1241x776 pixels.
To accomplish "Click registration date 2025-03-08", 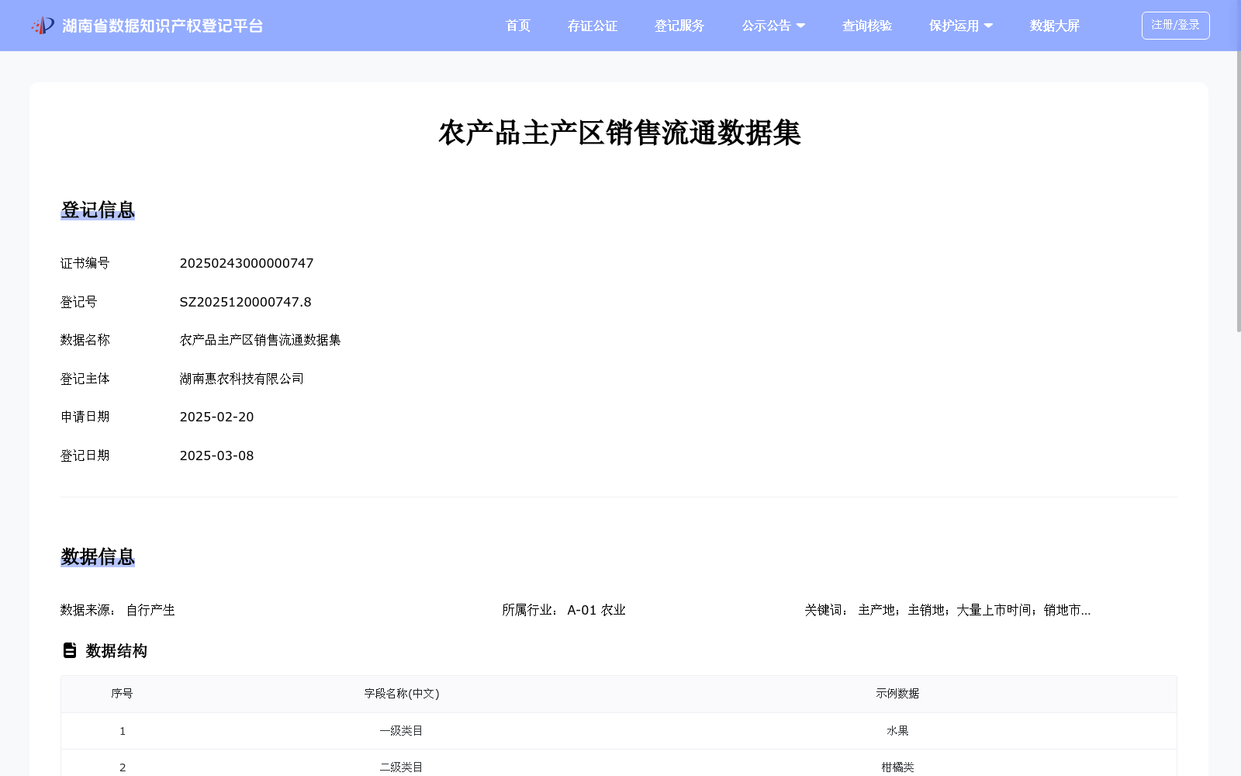I will (216, 456).
